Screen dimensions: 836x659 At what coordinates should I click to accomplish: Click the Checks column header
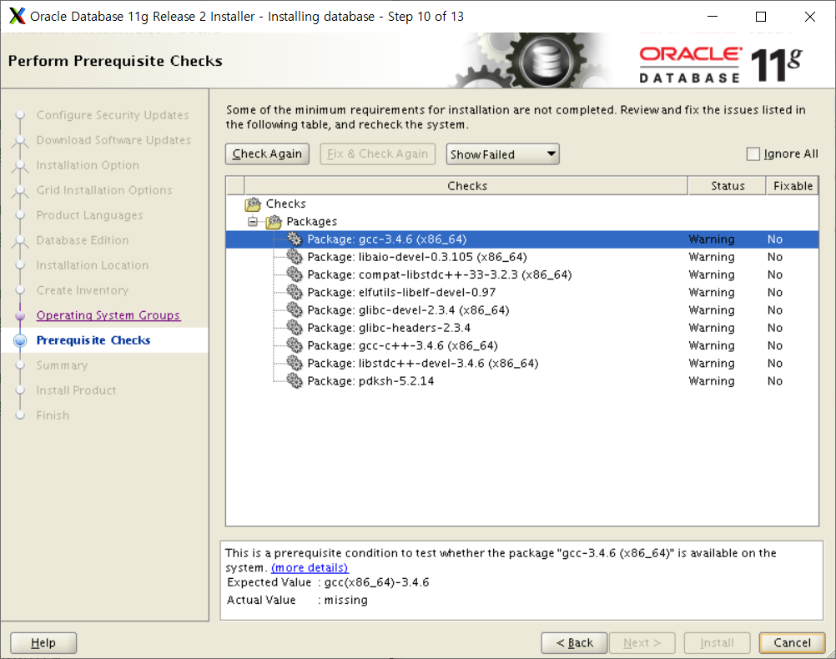coord(466,185)
